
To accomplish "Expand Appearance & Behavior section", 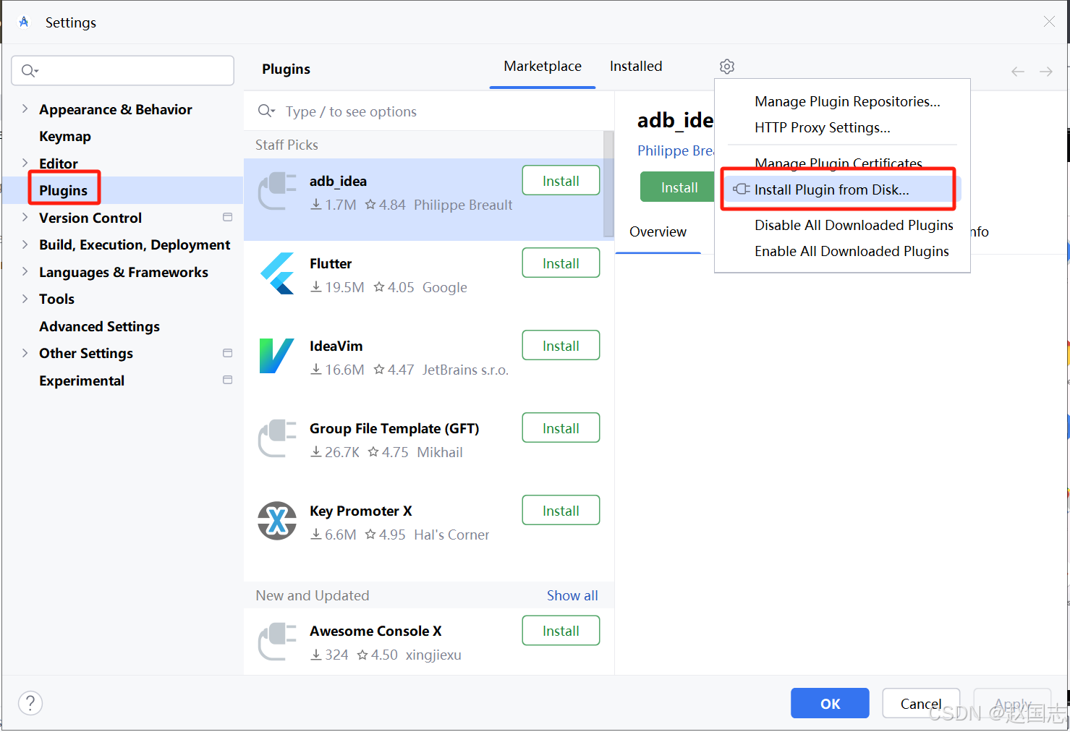I will point(25,108).
